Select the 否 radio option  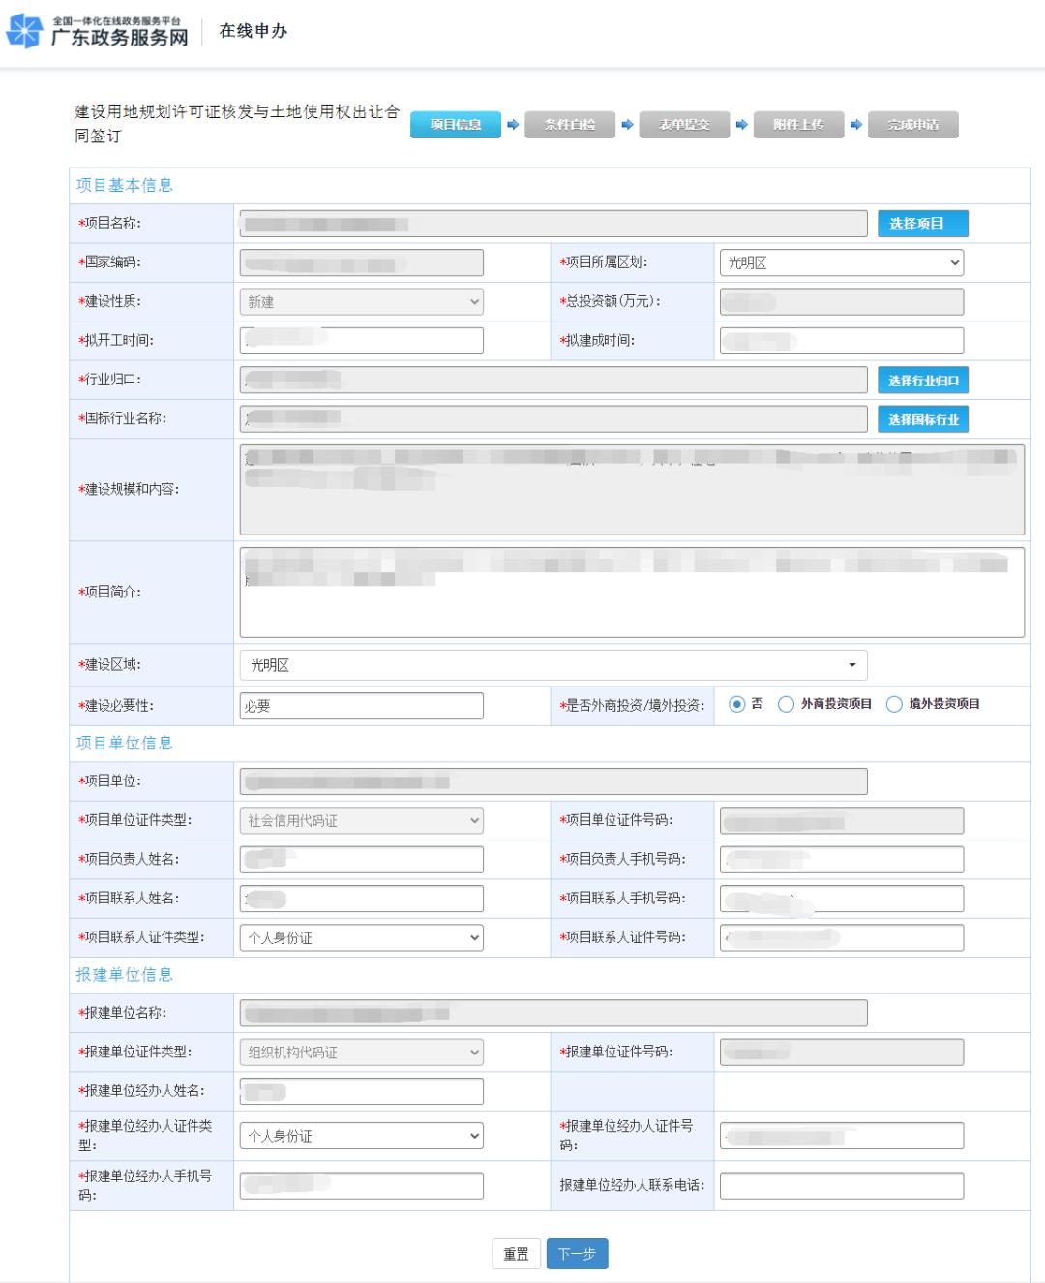pyautogui.click(x=737, y=704)
